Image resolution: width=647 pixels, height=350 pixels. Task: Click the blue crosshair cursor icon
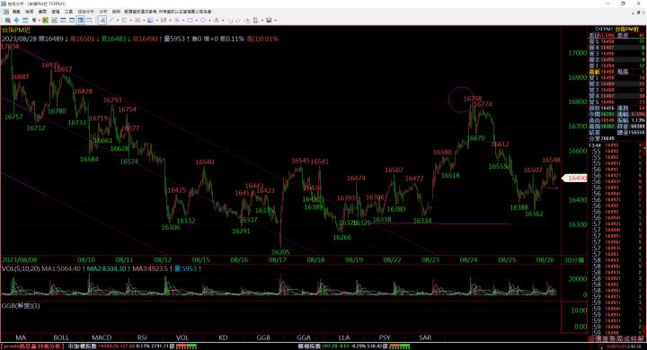click(16, 20)
